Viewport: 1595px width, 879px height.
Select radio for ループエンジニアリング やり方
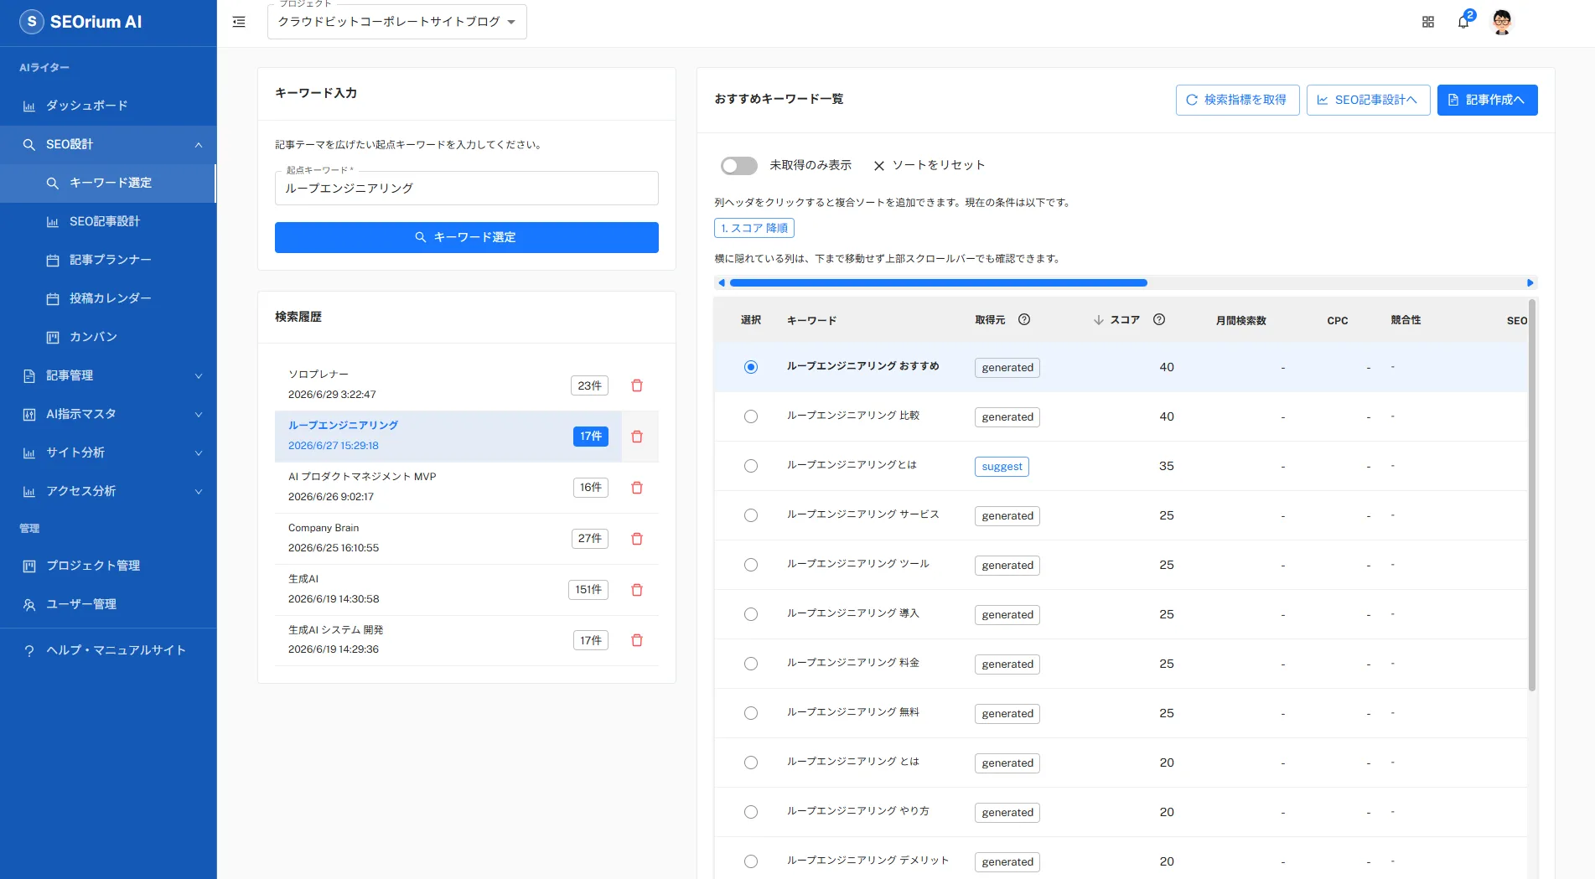click(751, 812)
